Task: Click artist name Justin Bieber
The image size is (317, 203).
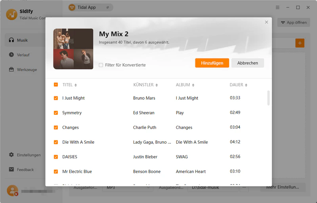Action: tap(145, 157)
